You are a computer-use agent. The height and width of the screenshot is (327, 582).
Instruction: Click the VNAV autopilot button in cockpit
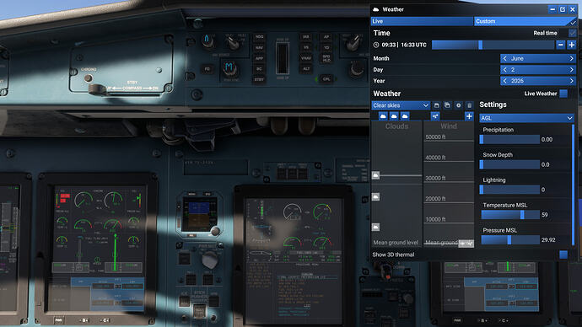306,58
